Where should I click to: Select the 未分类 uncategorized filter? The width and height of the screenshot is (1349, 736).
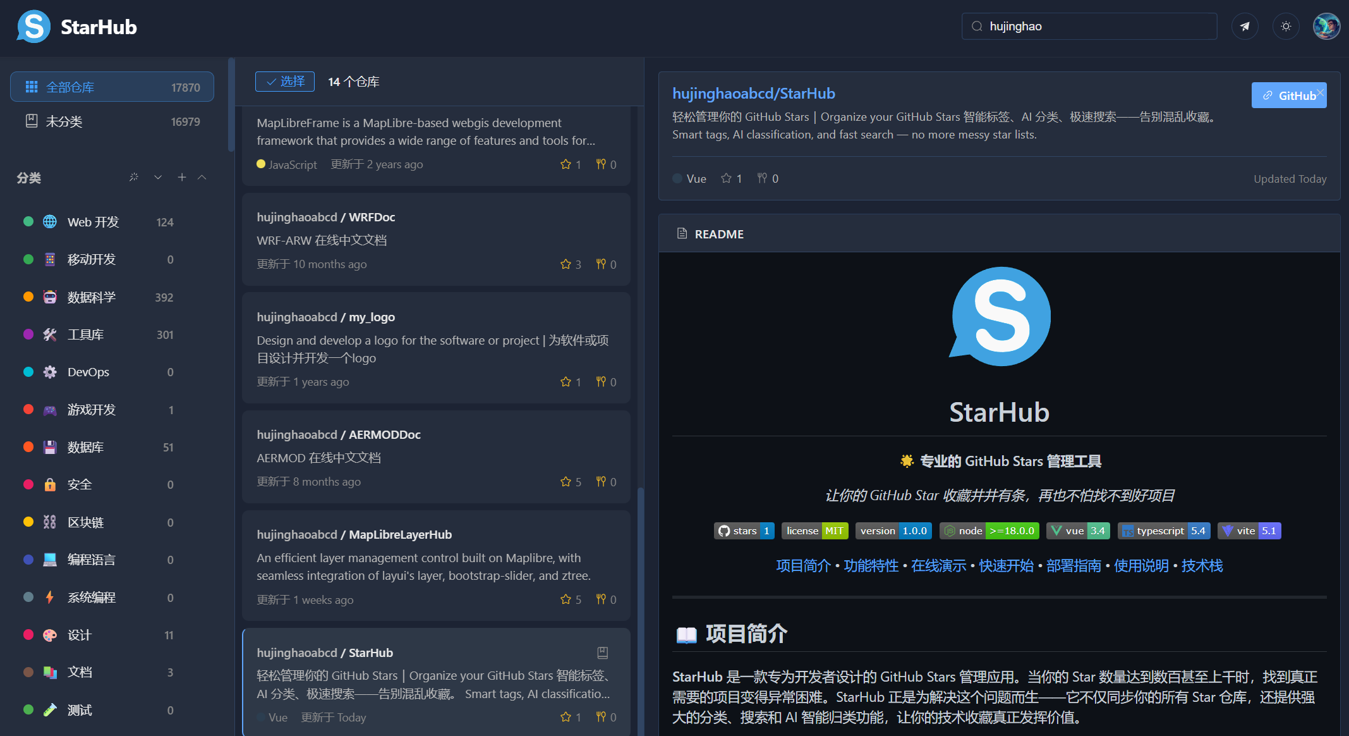pyautogui.click(x=64, y=121)
